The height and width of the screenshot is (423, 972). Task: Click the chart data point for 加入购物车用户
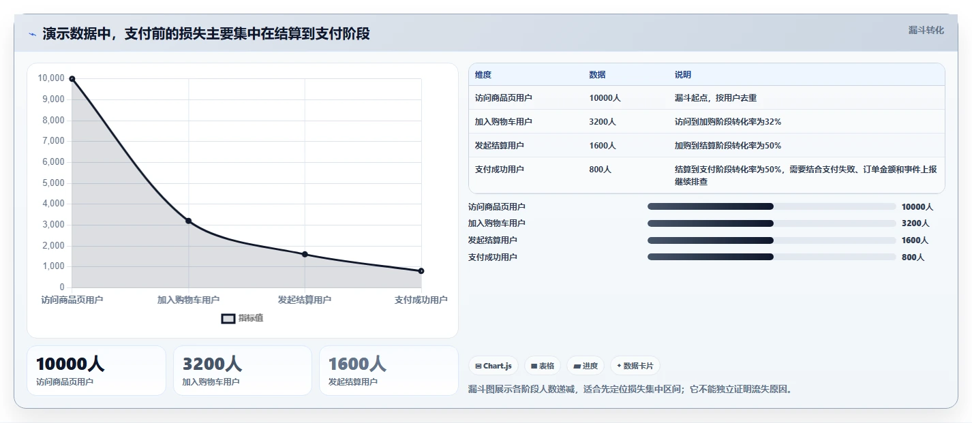pos(188,221)
